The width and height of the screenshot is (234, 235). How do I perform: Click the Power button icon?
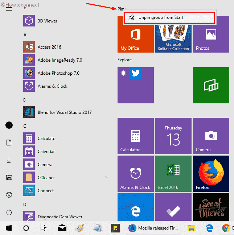(x=9, y=212)
